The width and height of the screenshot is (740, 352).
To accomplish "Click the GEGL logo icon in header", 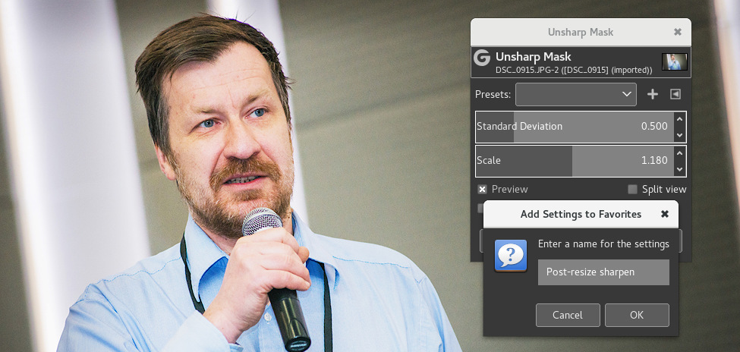I will (482, 58).
